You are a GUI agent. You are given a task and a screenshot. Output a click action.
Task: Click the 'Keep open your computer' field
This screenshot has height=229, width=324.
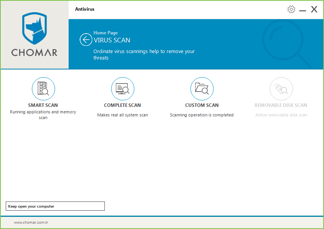(x=55, y=206)
